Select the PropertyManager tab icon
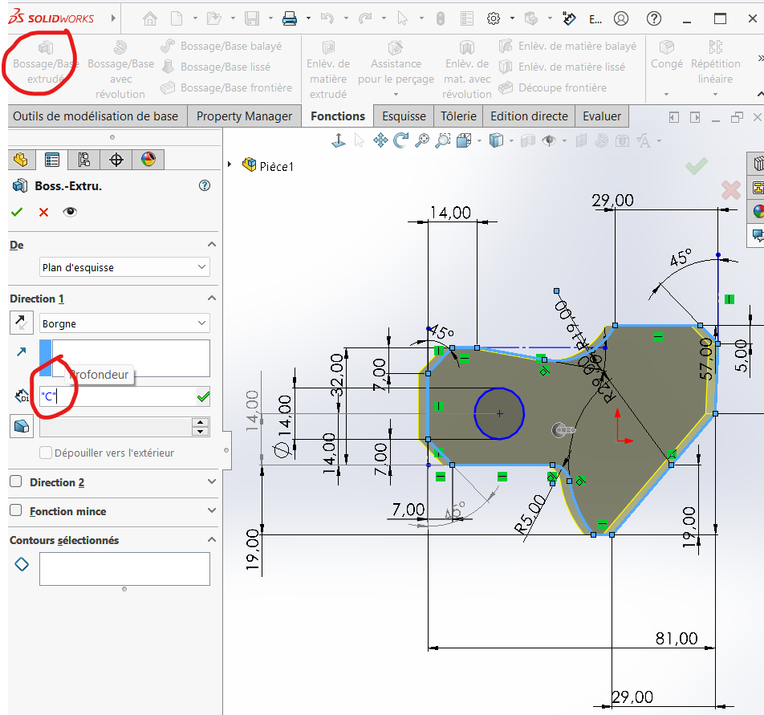The height and width of the screenshot is (715, 764). tap(51, 160)
